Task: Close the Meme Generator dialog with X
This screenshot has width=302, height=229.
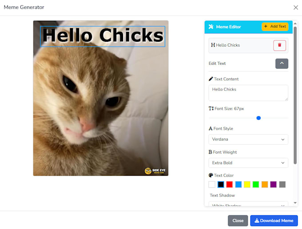Action: click(296, 8)
